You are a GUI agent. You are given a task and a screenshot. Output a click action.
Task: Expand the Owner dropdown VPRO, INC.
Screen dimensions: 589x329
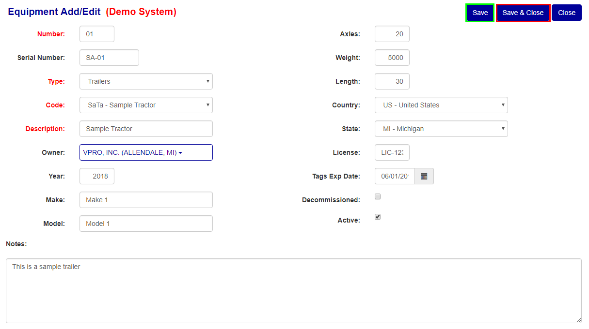tap(146, 152)
